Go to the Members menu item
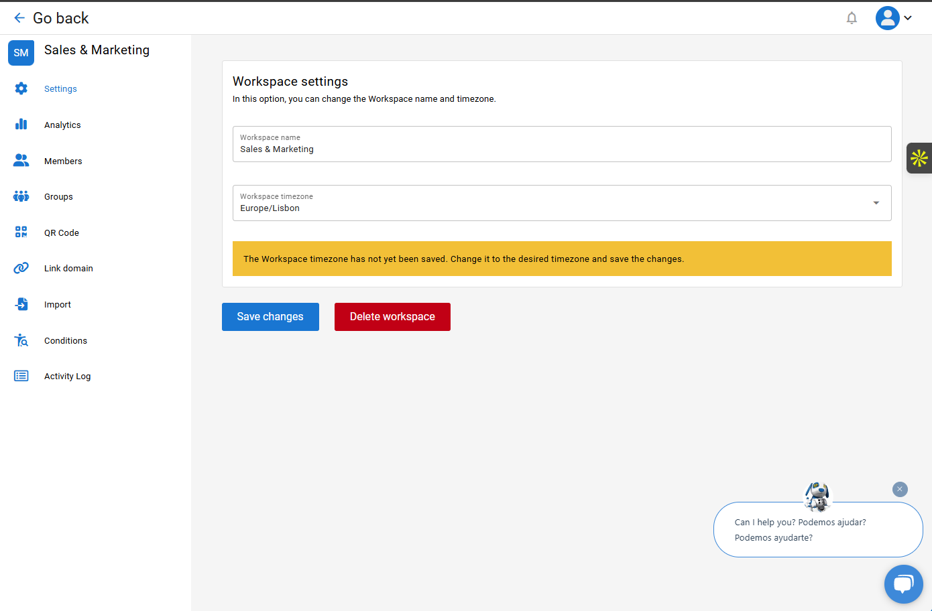This screenshot has height=611, width=932. [63, 161]
